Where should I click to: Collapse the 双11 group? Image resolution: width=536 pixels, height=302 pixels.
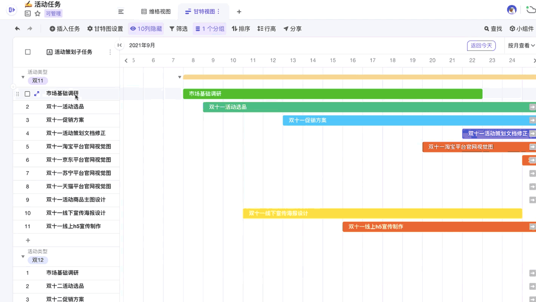(23, 77)
